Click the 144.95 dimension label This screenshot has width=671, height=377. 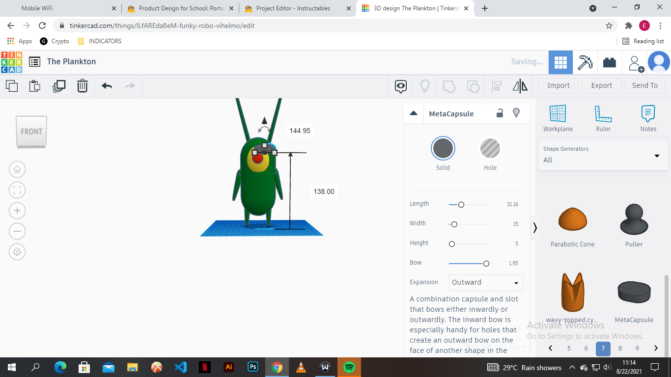point(300,131)
